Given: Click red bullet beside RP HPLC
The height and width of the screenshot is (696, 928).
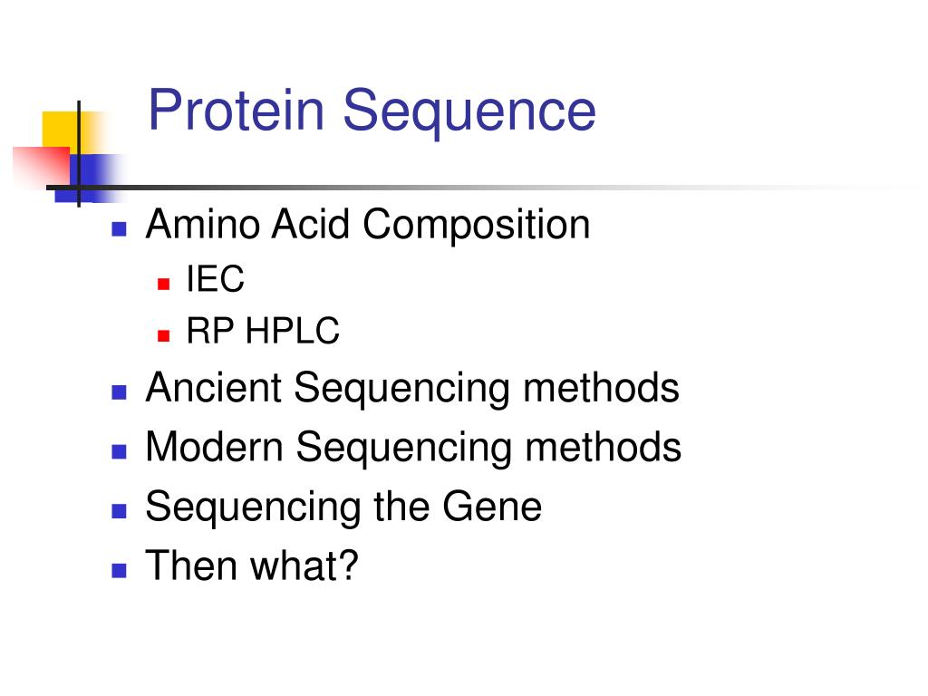Looking at the screenshot, I should 164,336.
